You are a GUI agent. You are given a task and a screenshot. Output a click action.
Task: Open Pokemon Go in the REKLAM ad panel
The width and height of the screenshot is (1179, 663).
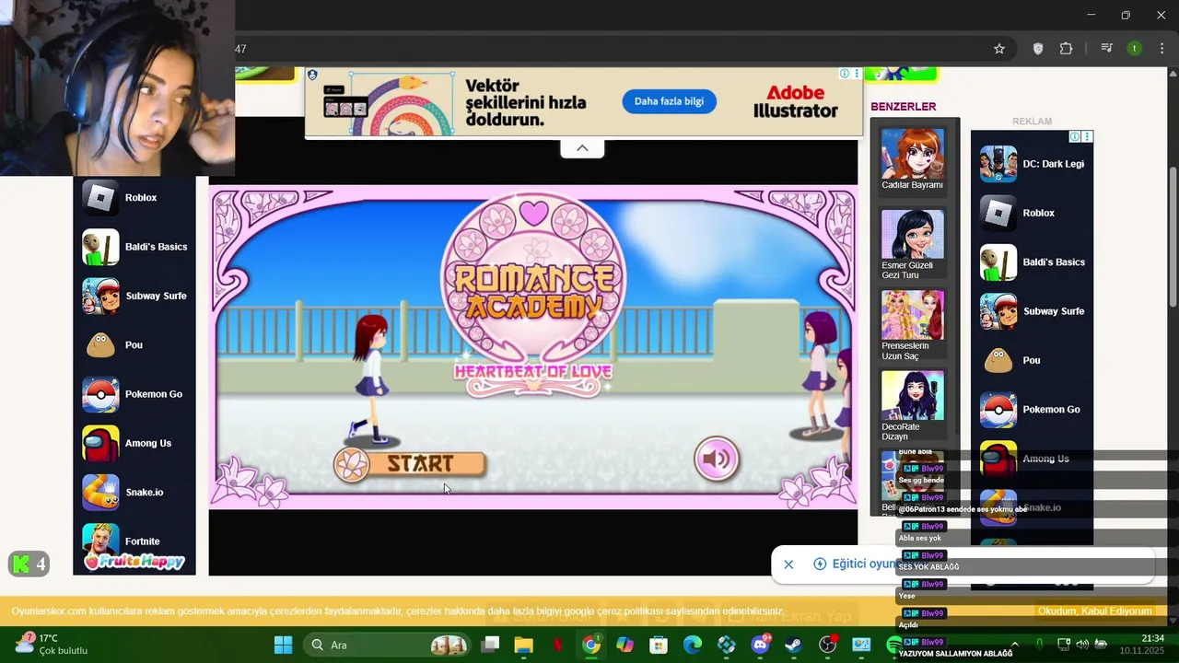(x=1033, y=410)
